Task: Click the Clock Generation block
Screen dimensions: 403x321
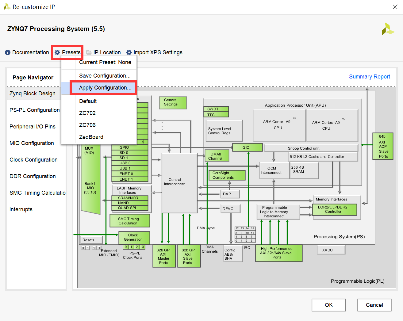Action: (x=134, y=238)
